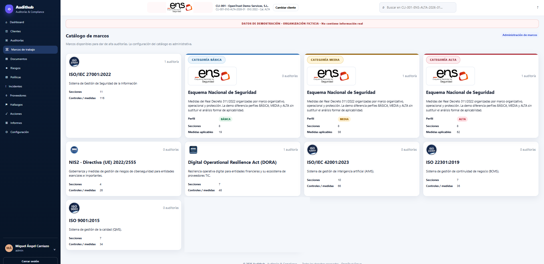Click ENS logo in Categoría Alta card
Viewport: 544px width, 264px height.
450,76
